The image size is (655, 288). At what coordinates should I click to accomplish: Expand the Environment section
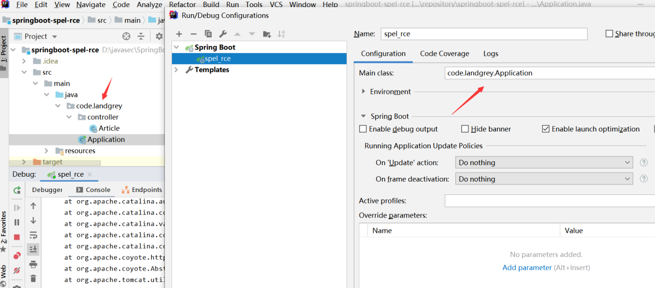tap(364, 92)
